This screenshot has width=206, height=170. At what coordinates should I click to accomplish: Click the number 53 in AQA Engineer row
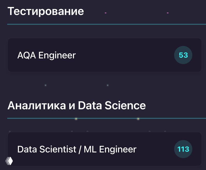[183, 55]
